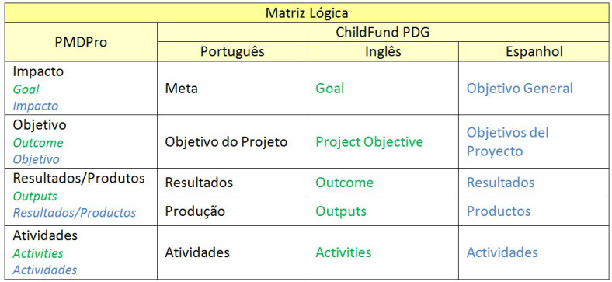
Task: Select the Project Objective cell
Action: click(x=383, y=142)
